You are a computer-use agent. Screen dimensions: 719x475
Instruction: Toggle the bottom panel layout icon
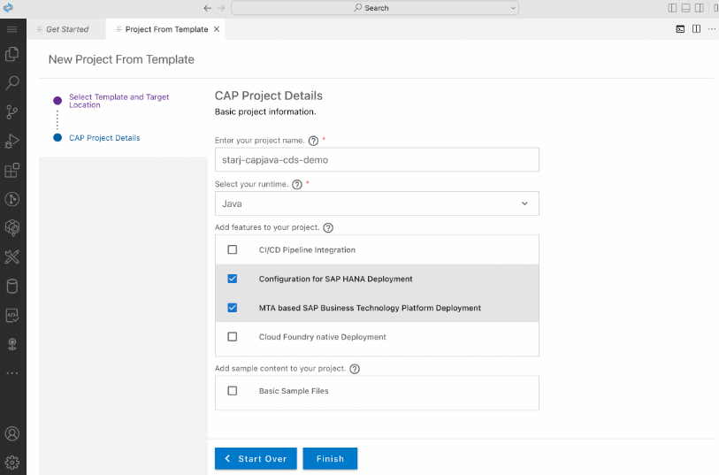[x=686, y=8]
